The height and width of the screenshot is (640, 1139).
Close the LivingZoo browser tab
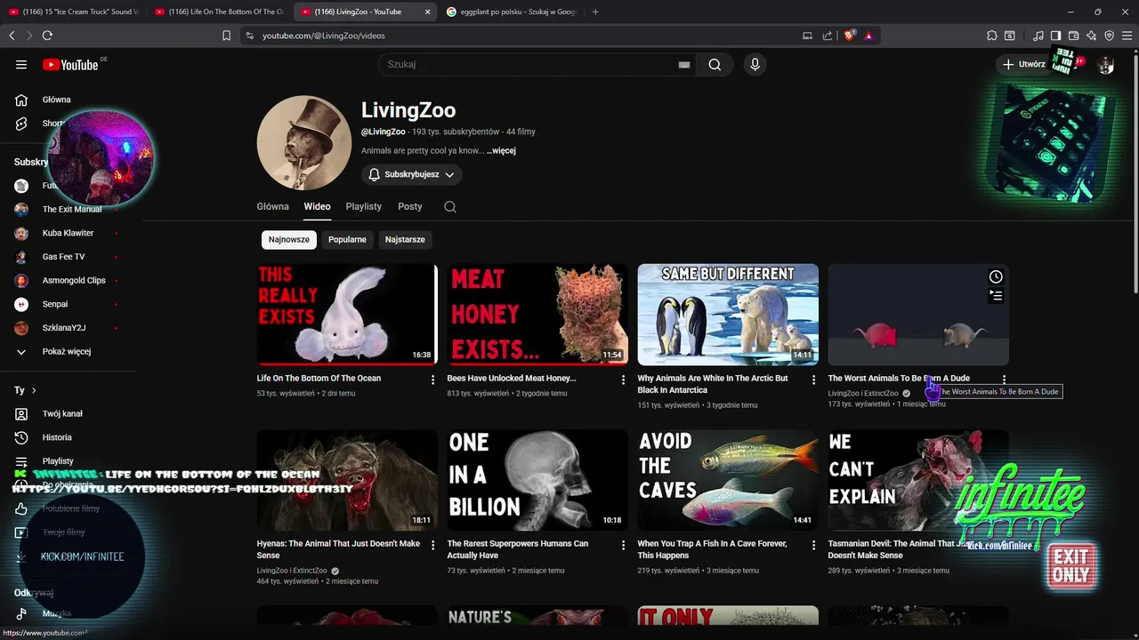pyautogui.click(x=428, y=12)
